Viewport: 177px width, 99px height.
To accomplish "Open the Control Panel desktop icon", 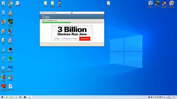I will click(x=4, y=69).
